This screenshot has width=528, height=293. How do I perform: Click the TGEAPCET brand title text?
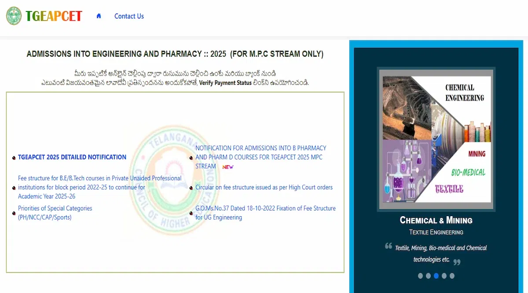coord(54,16)
